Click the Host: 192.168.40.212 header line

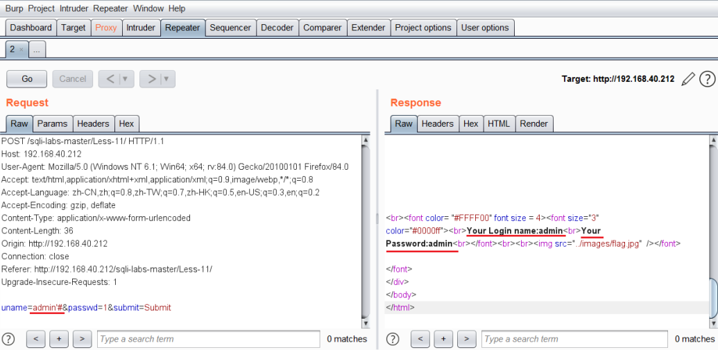42,154
